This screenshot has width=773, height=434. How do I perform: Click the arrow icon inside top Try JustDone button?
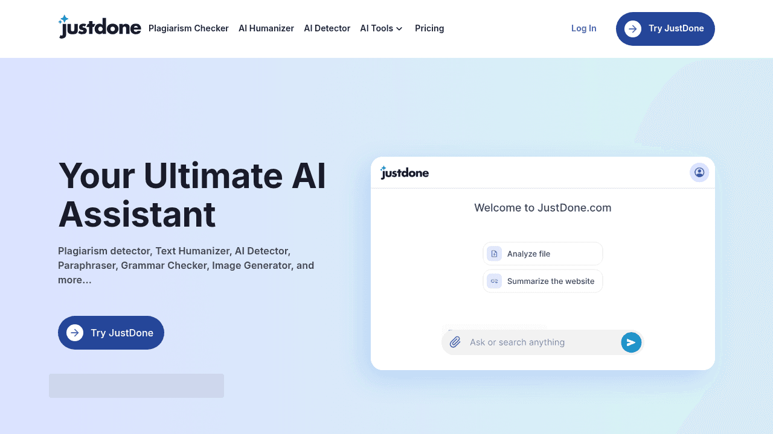[633, 28]
